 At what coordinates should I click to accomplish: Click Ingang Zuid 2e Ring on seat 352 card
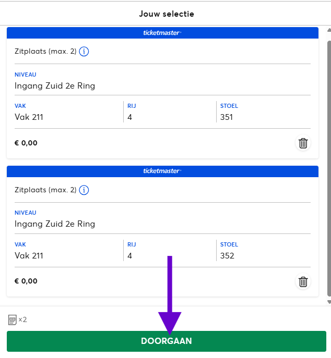pyautogui.click(x=55, y=224)
